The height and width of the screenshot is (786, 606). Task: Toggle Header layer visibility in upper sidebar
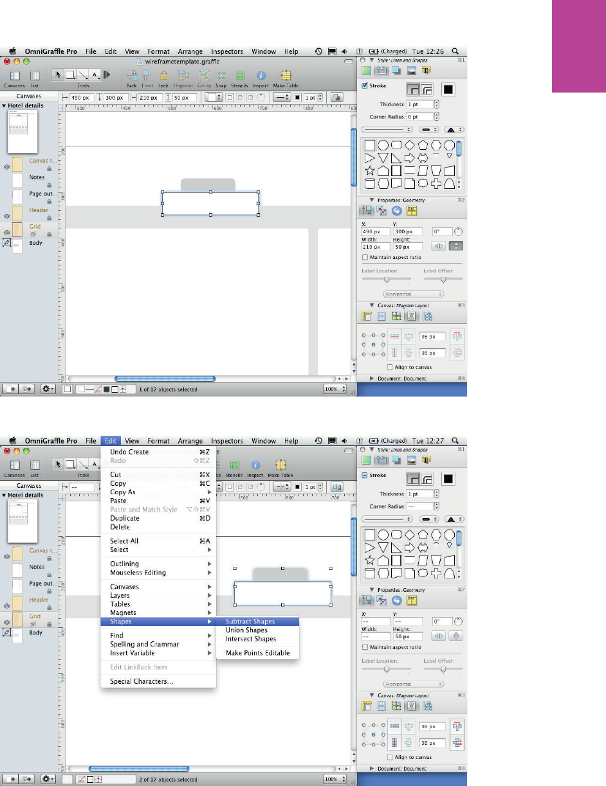tap(6, 217)
